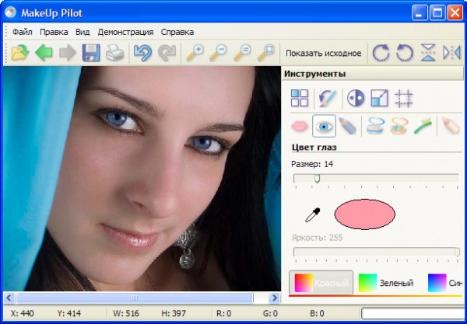The image size is (467, 324).
Task: Click the Цвет глаз section label
Action: pyautogui.click(x=314, y=148)
